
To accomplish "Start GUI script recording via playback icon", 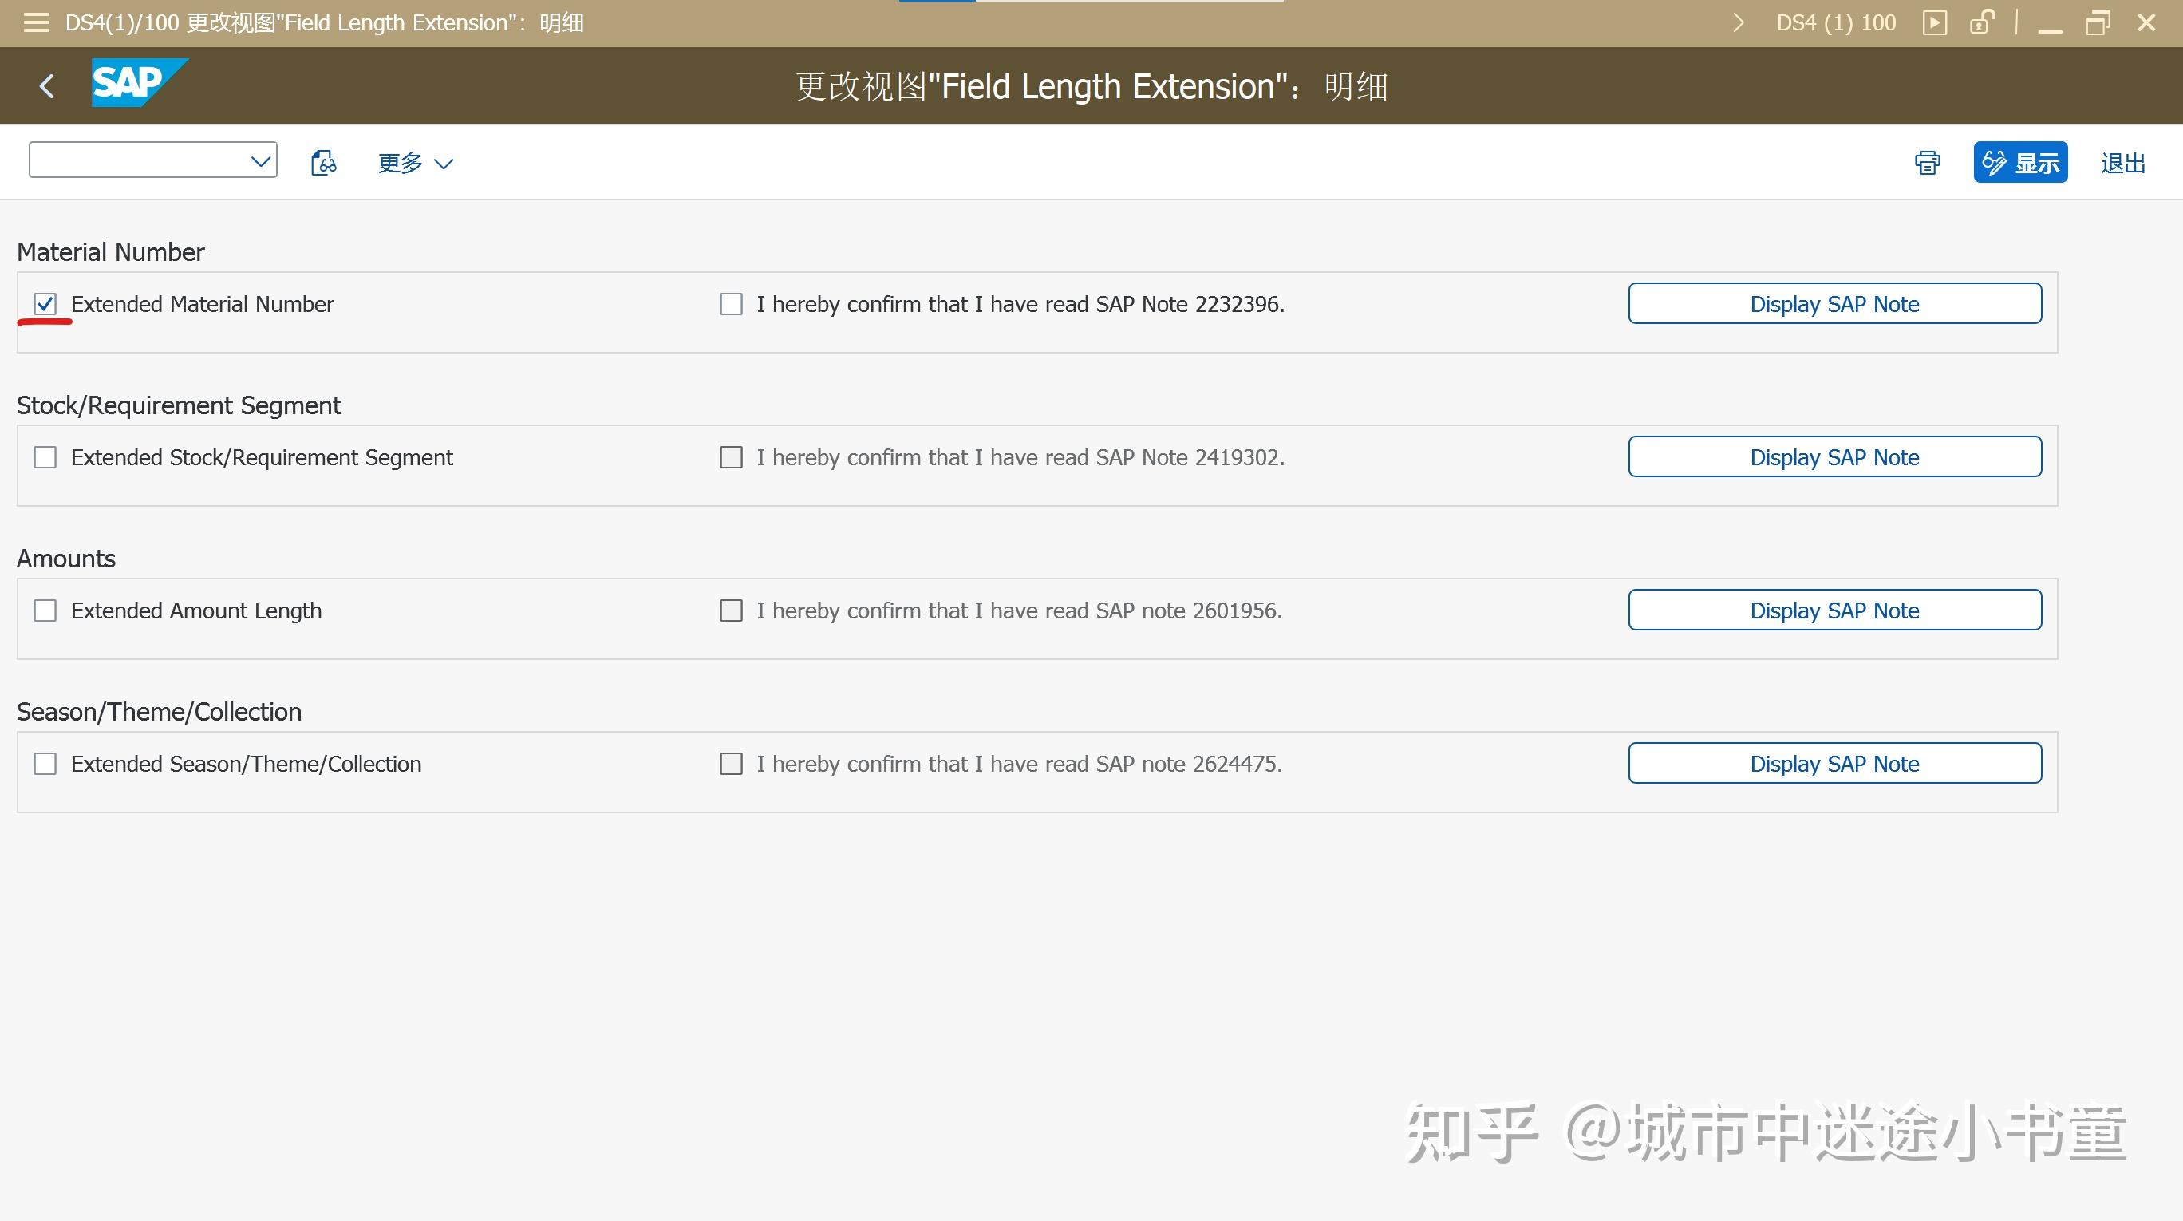I will click(1935, 22).
